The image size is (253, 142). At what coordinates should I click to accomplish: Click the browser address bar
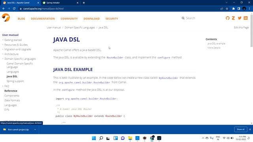(x=119, y=9)
